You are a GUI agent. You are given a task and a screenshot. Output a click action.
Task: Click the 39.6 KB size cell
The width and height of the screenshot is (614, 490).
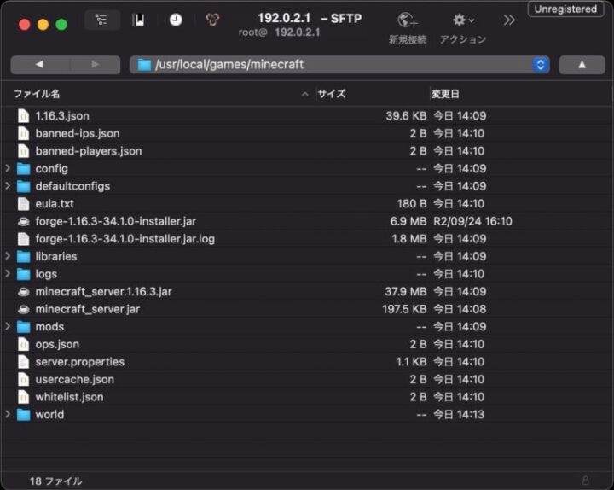tap(406, 116)
